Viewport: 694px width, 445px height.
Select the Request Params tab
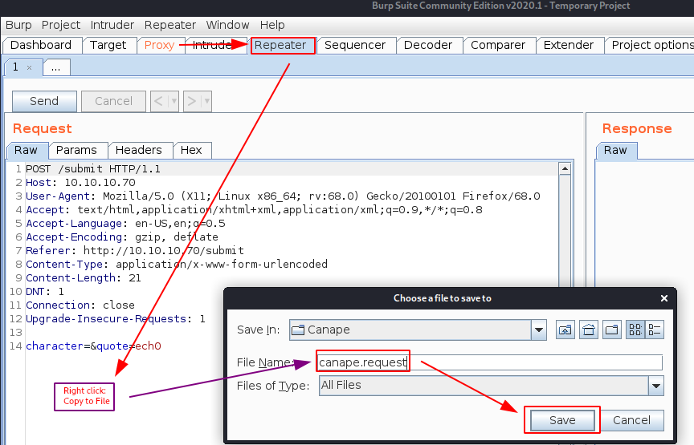click(76, 150)
